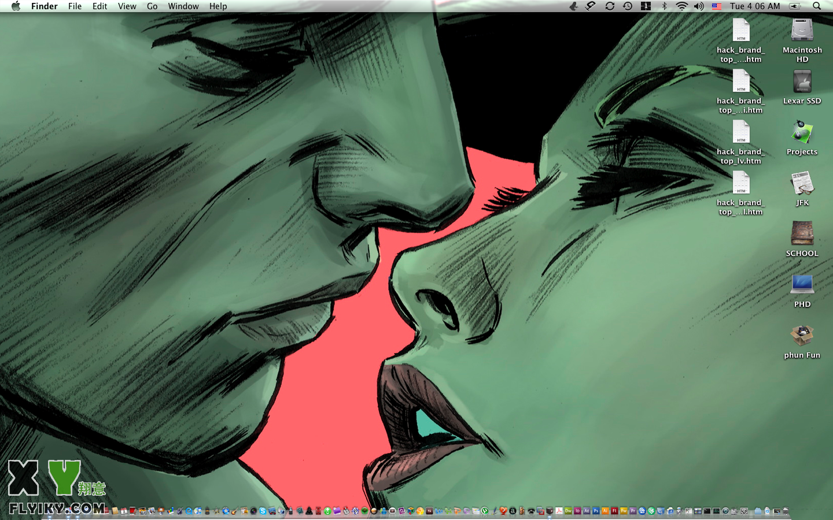This screenshot has width=833, height=520.
Task: Open the Go menu
Action: [152, 6]
